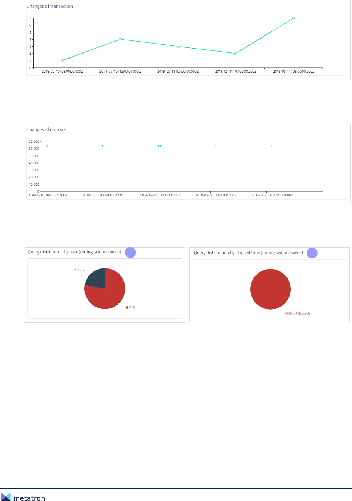This screenshot has width=352, height=501.
Task: Click data size point at 2018-05-10T13:00
Action: [103, 146]
